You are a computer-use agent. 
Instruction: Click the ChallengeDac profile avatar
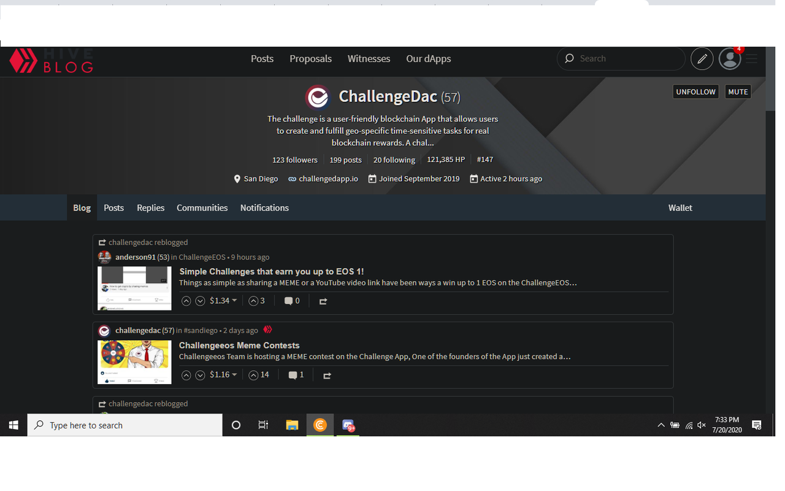[318, 97]
